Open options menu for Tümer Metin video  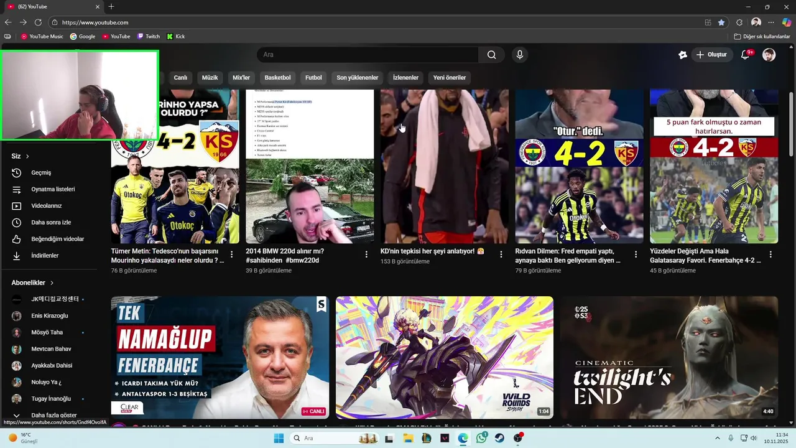[x=232, y=254]
